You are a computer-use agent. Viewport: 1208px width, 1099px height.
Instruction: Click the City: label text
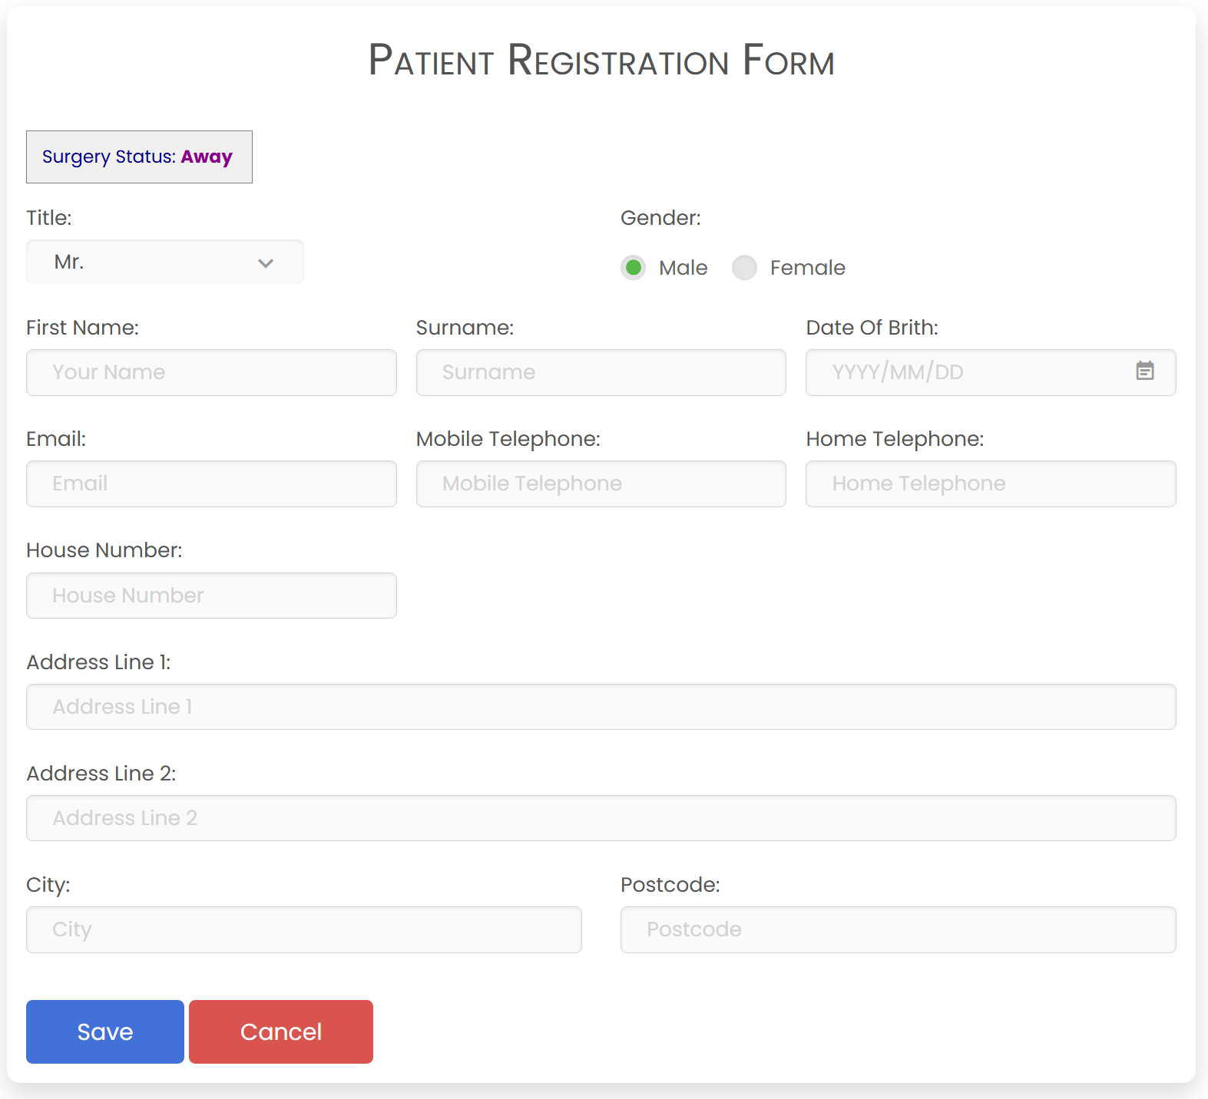tap(48, 885)
